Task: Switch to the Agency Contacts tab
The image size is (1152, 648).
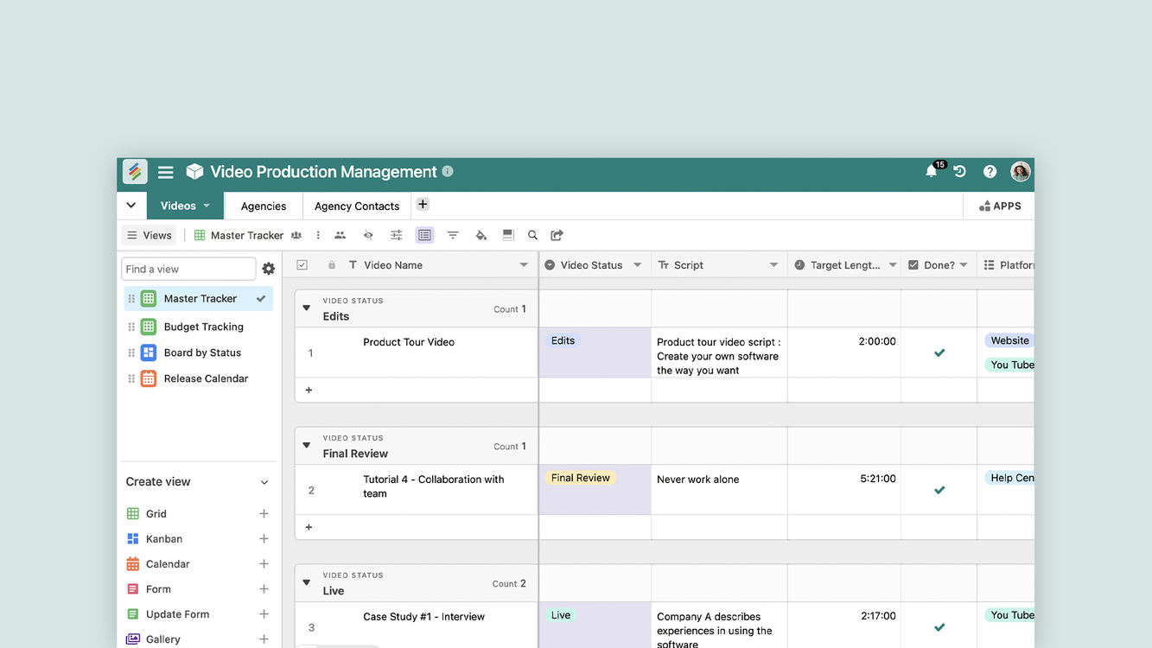Action: [x=357, y=206]
